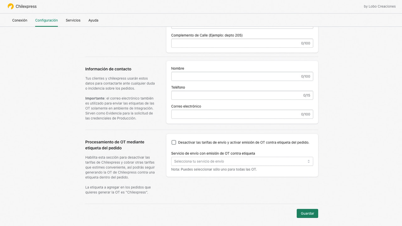Select the Complemento de Calle field

[242, 43]
